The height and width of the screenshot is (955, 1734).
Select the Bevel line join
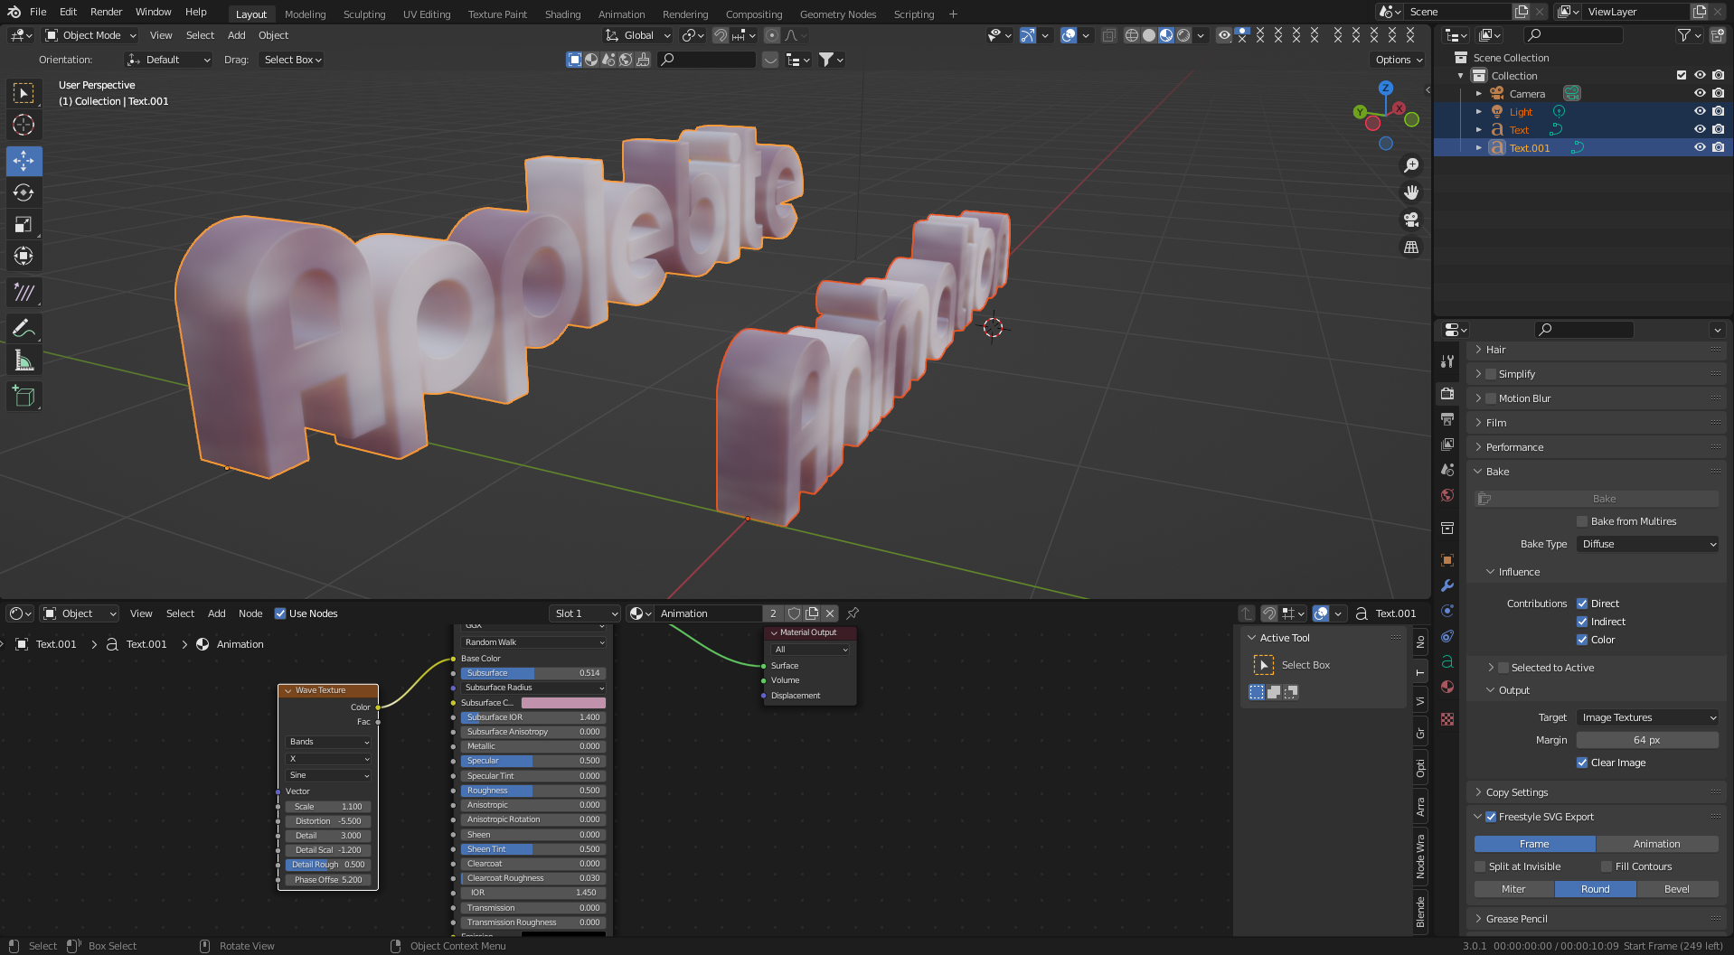(x=1677, y=889)
